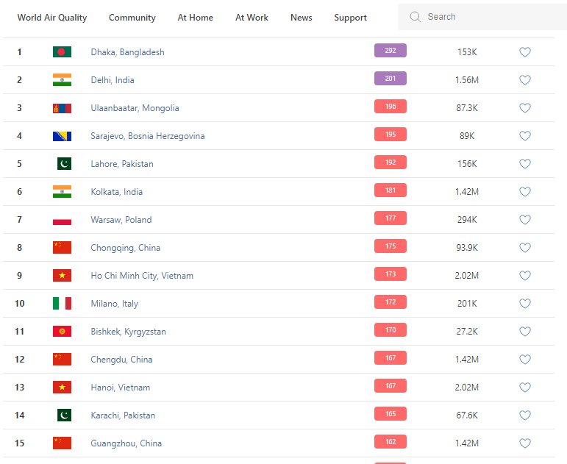This screenshot has width=567, height=464.
Task: Open Ho Chi Minh City, Vietnam link
Action: tap(142, 276)
